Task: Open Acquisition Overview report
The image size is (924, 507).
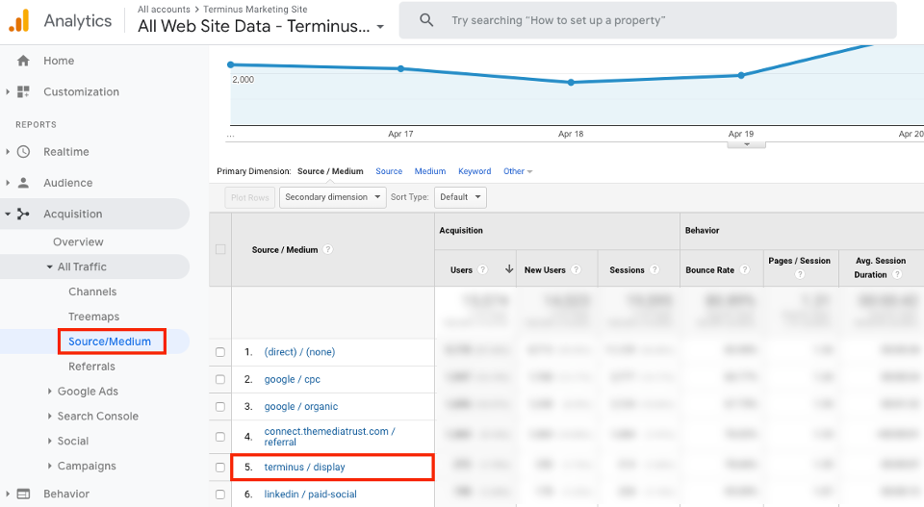Action: [x=78, y=242]
